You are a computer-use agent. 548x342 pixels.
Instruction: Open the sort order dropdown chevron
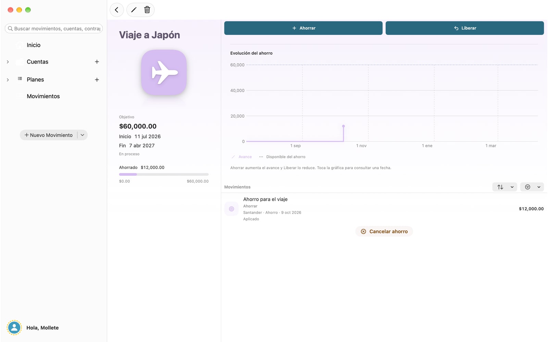(x=512, y=187)
